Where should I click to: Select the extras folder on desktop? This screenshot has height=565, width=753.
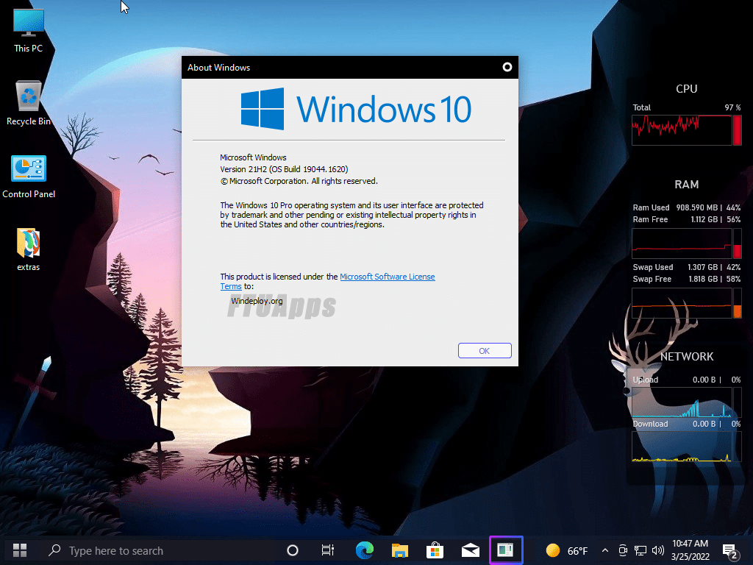pos(29,250)
